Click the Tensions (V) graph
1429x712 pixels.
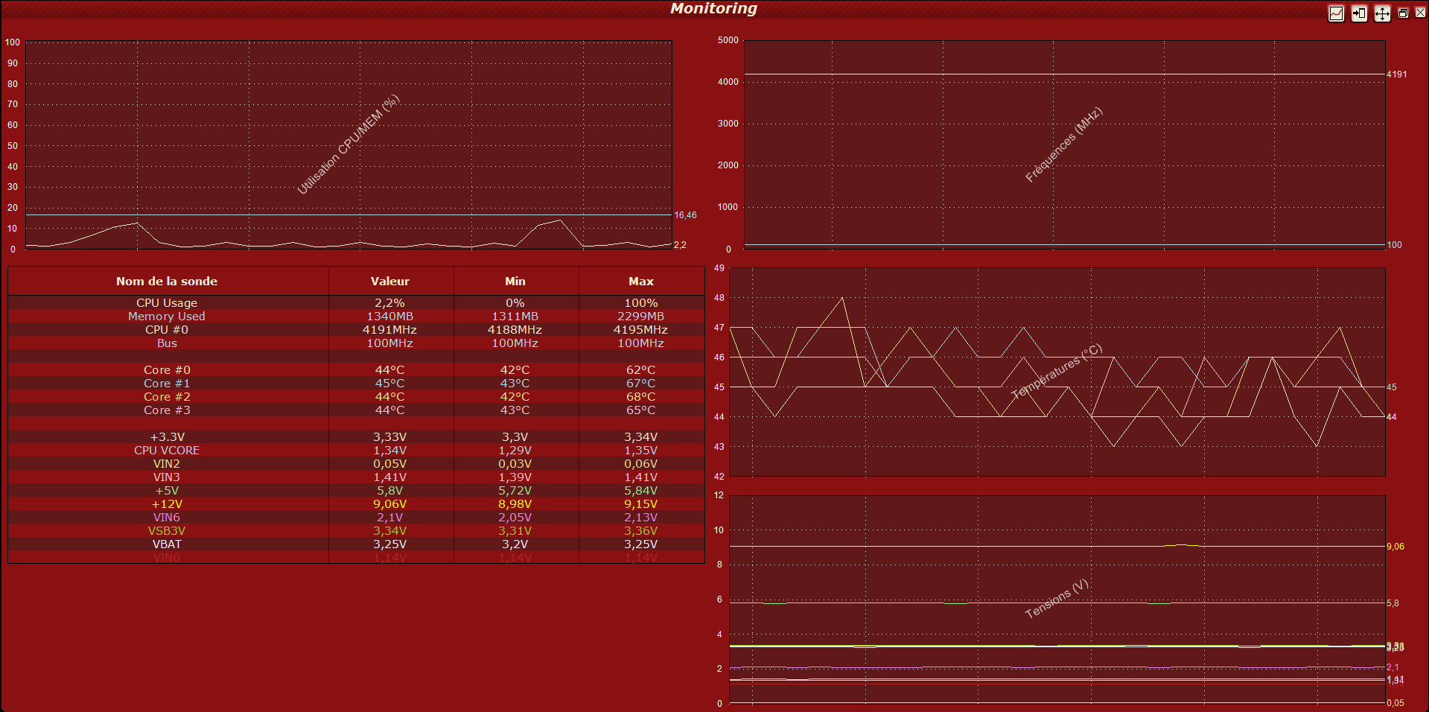(x=1057, y=600)
